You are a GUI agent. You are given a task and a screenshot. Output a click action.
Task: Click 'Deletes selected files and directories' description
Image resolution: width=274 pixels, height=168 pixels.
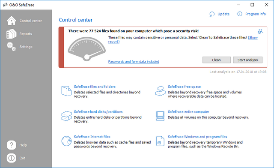[107, 94]
